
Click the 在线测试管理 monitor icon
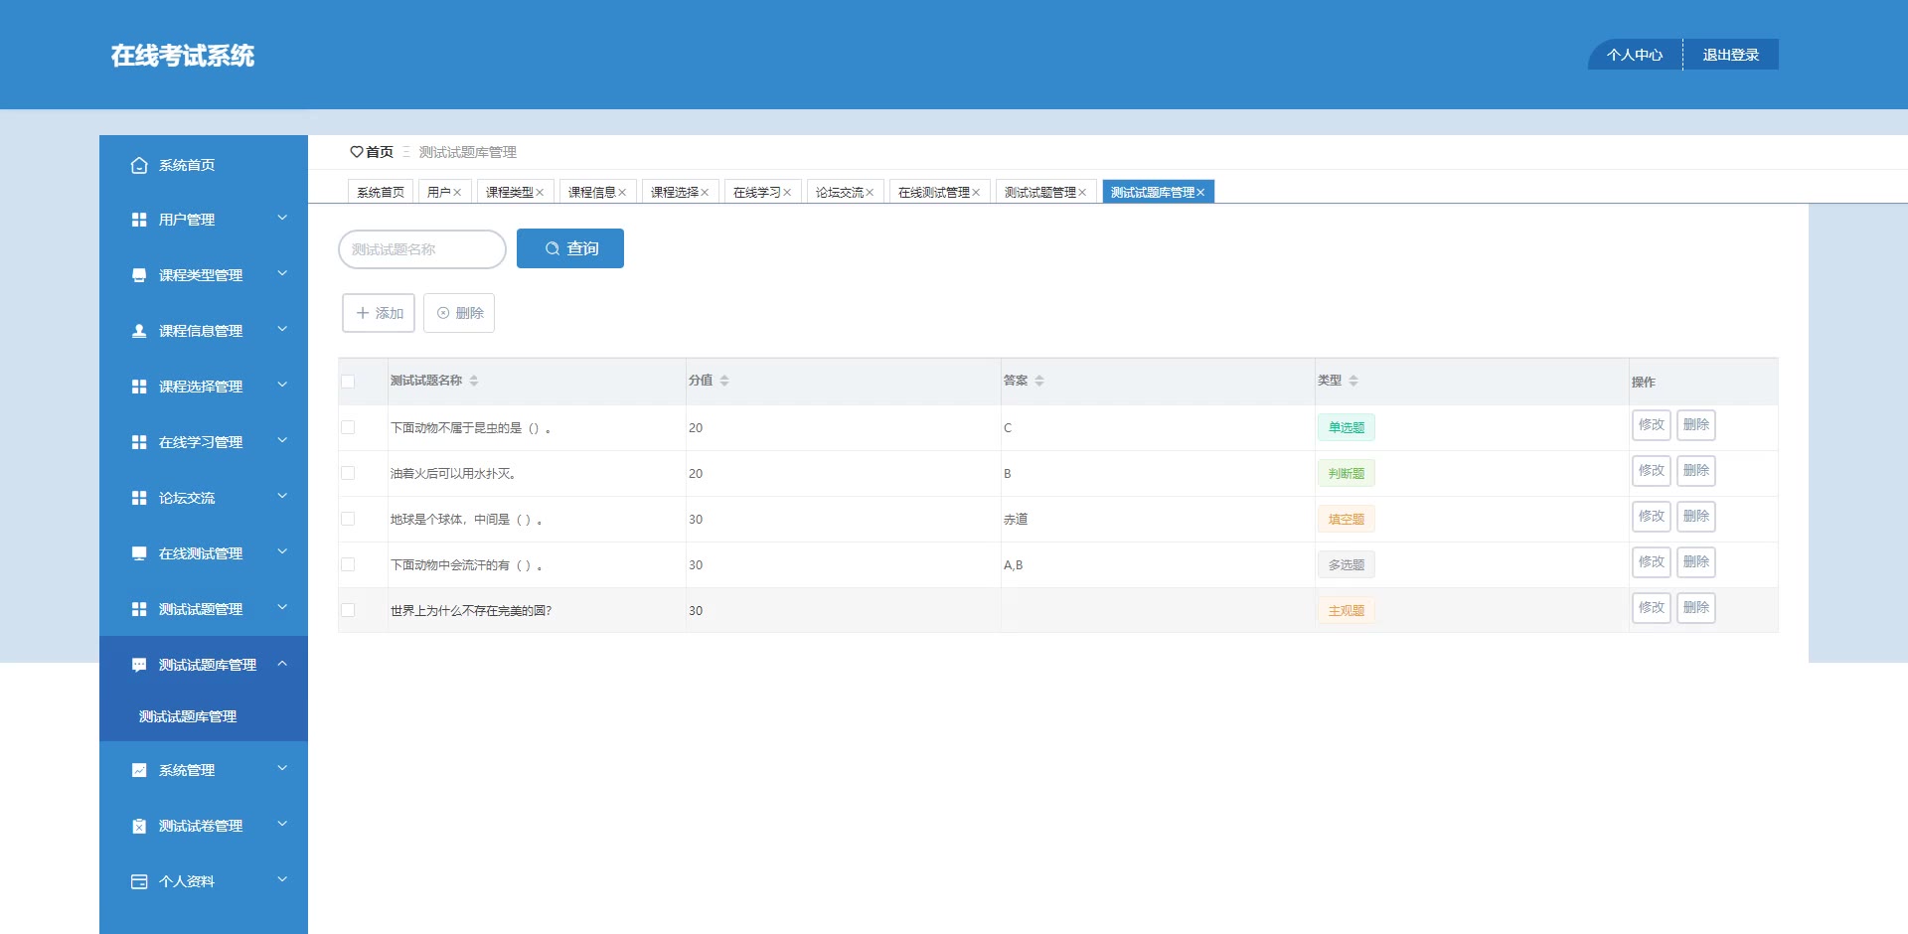(139, 553)
